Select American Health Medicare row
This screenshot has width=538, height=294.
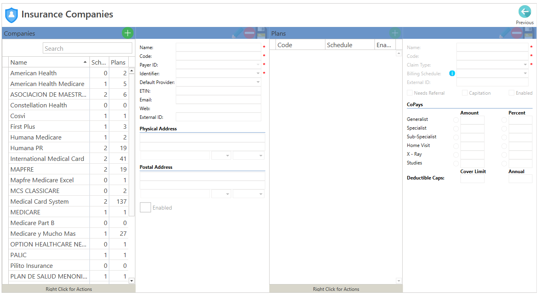pyautogui.click(x=65, y=84)
